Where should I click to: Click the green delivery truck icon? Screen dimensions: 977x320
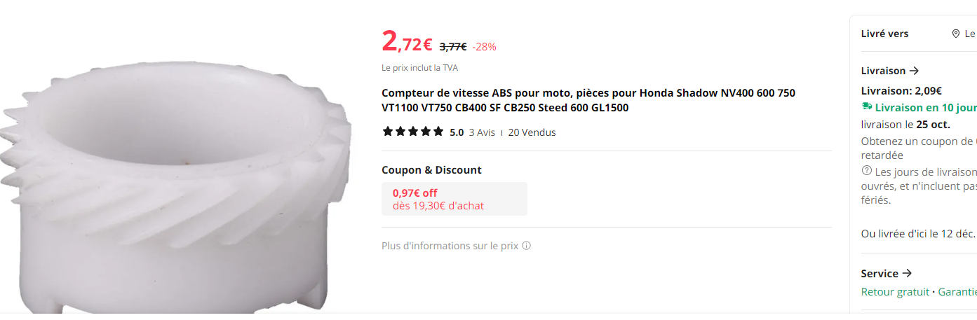[867, 106]
